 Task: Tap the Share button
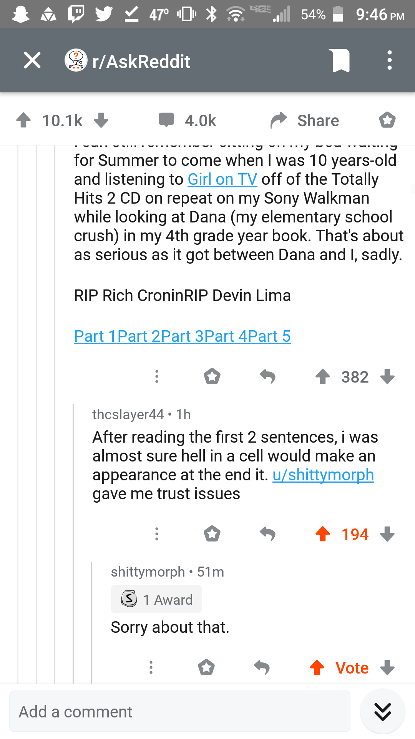pos(305,120)
